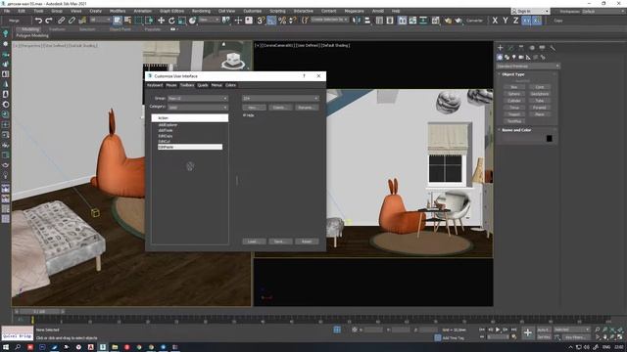
Task: Open the Modifiers menu
Action: [118, 11]
